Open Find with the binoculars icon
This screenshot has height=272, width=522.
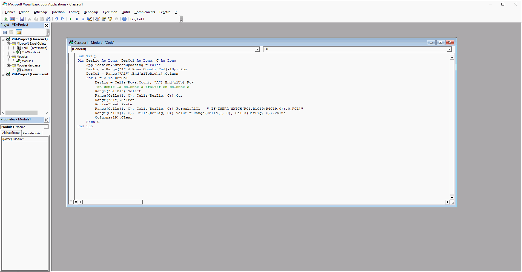pos(48,19)
